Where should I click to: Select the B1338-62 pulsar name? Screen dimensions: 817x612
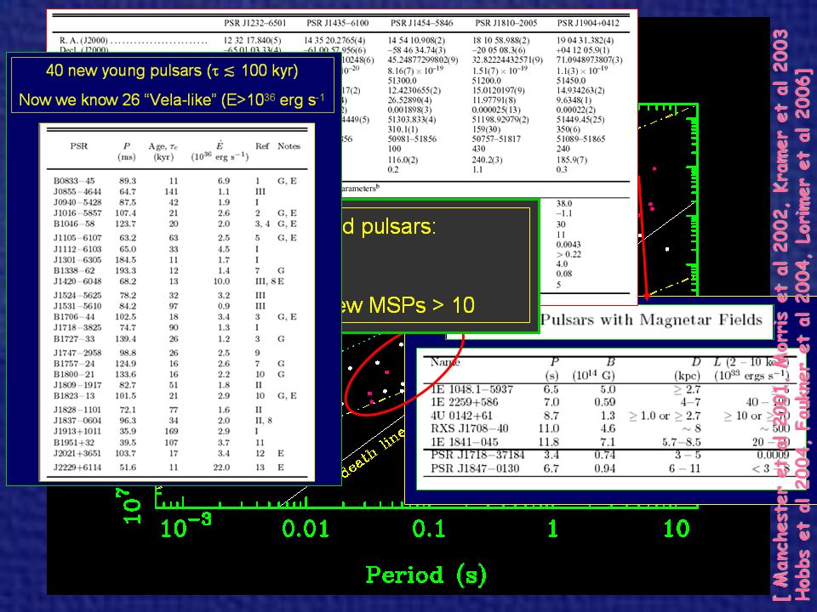[74, 270]
